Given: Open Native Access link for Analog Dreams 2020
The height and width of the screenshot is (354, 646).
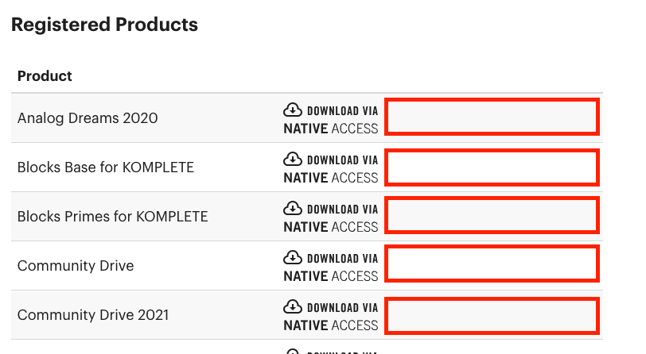Looking at the screenshot, I should (331, 129).
